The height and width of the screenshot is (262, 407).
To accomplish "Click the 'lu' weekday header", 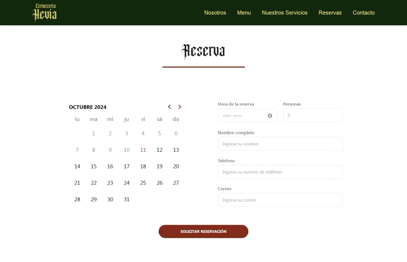I will (77, 119).
